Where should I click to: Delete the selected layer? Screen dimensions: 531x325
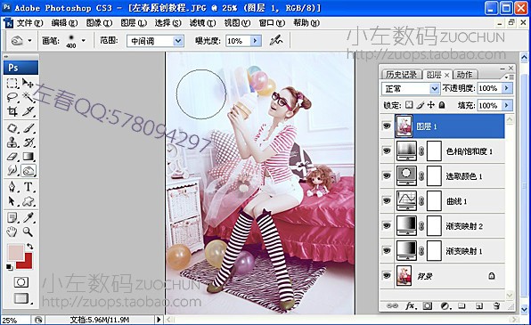[496, 306]
